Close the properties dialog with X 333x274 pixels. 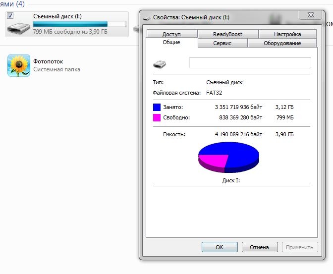(311, 15)
